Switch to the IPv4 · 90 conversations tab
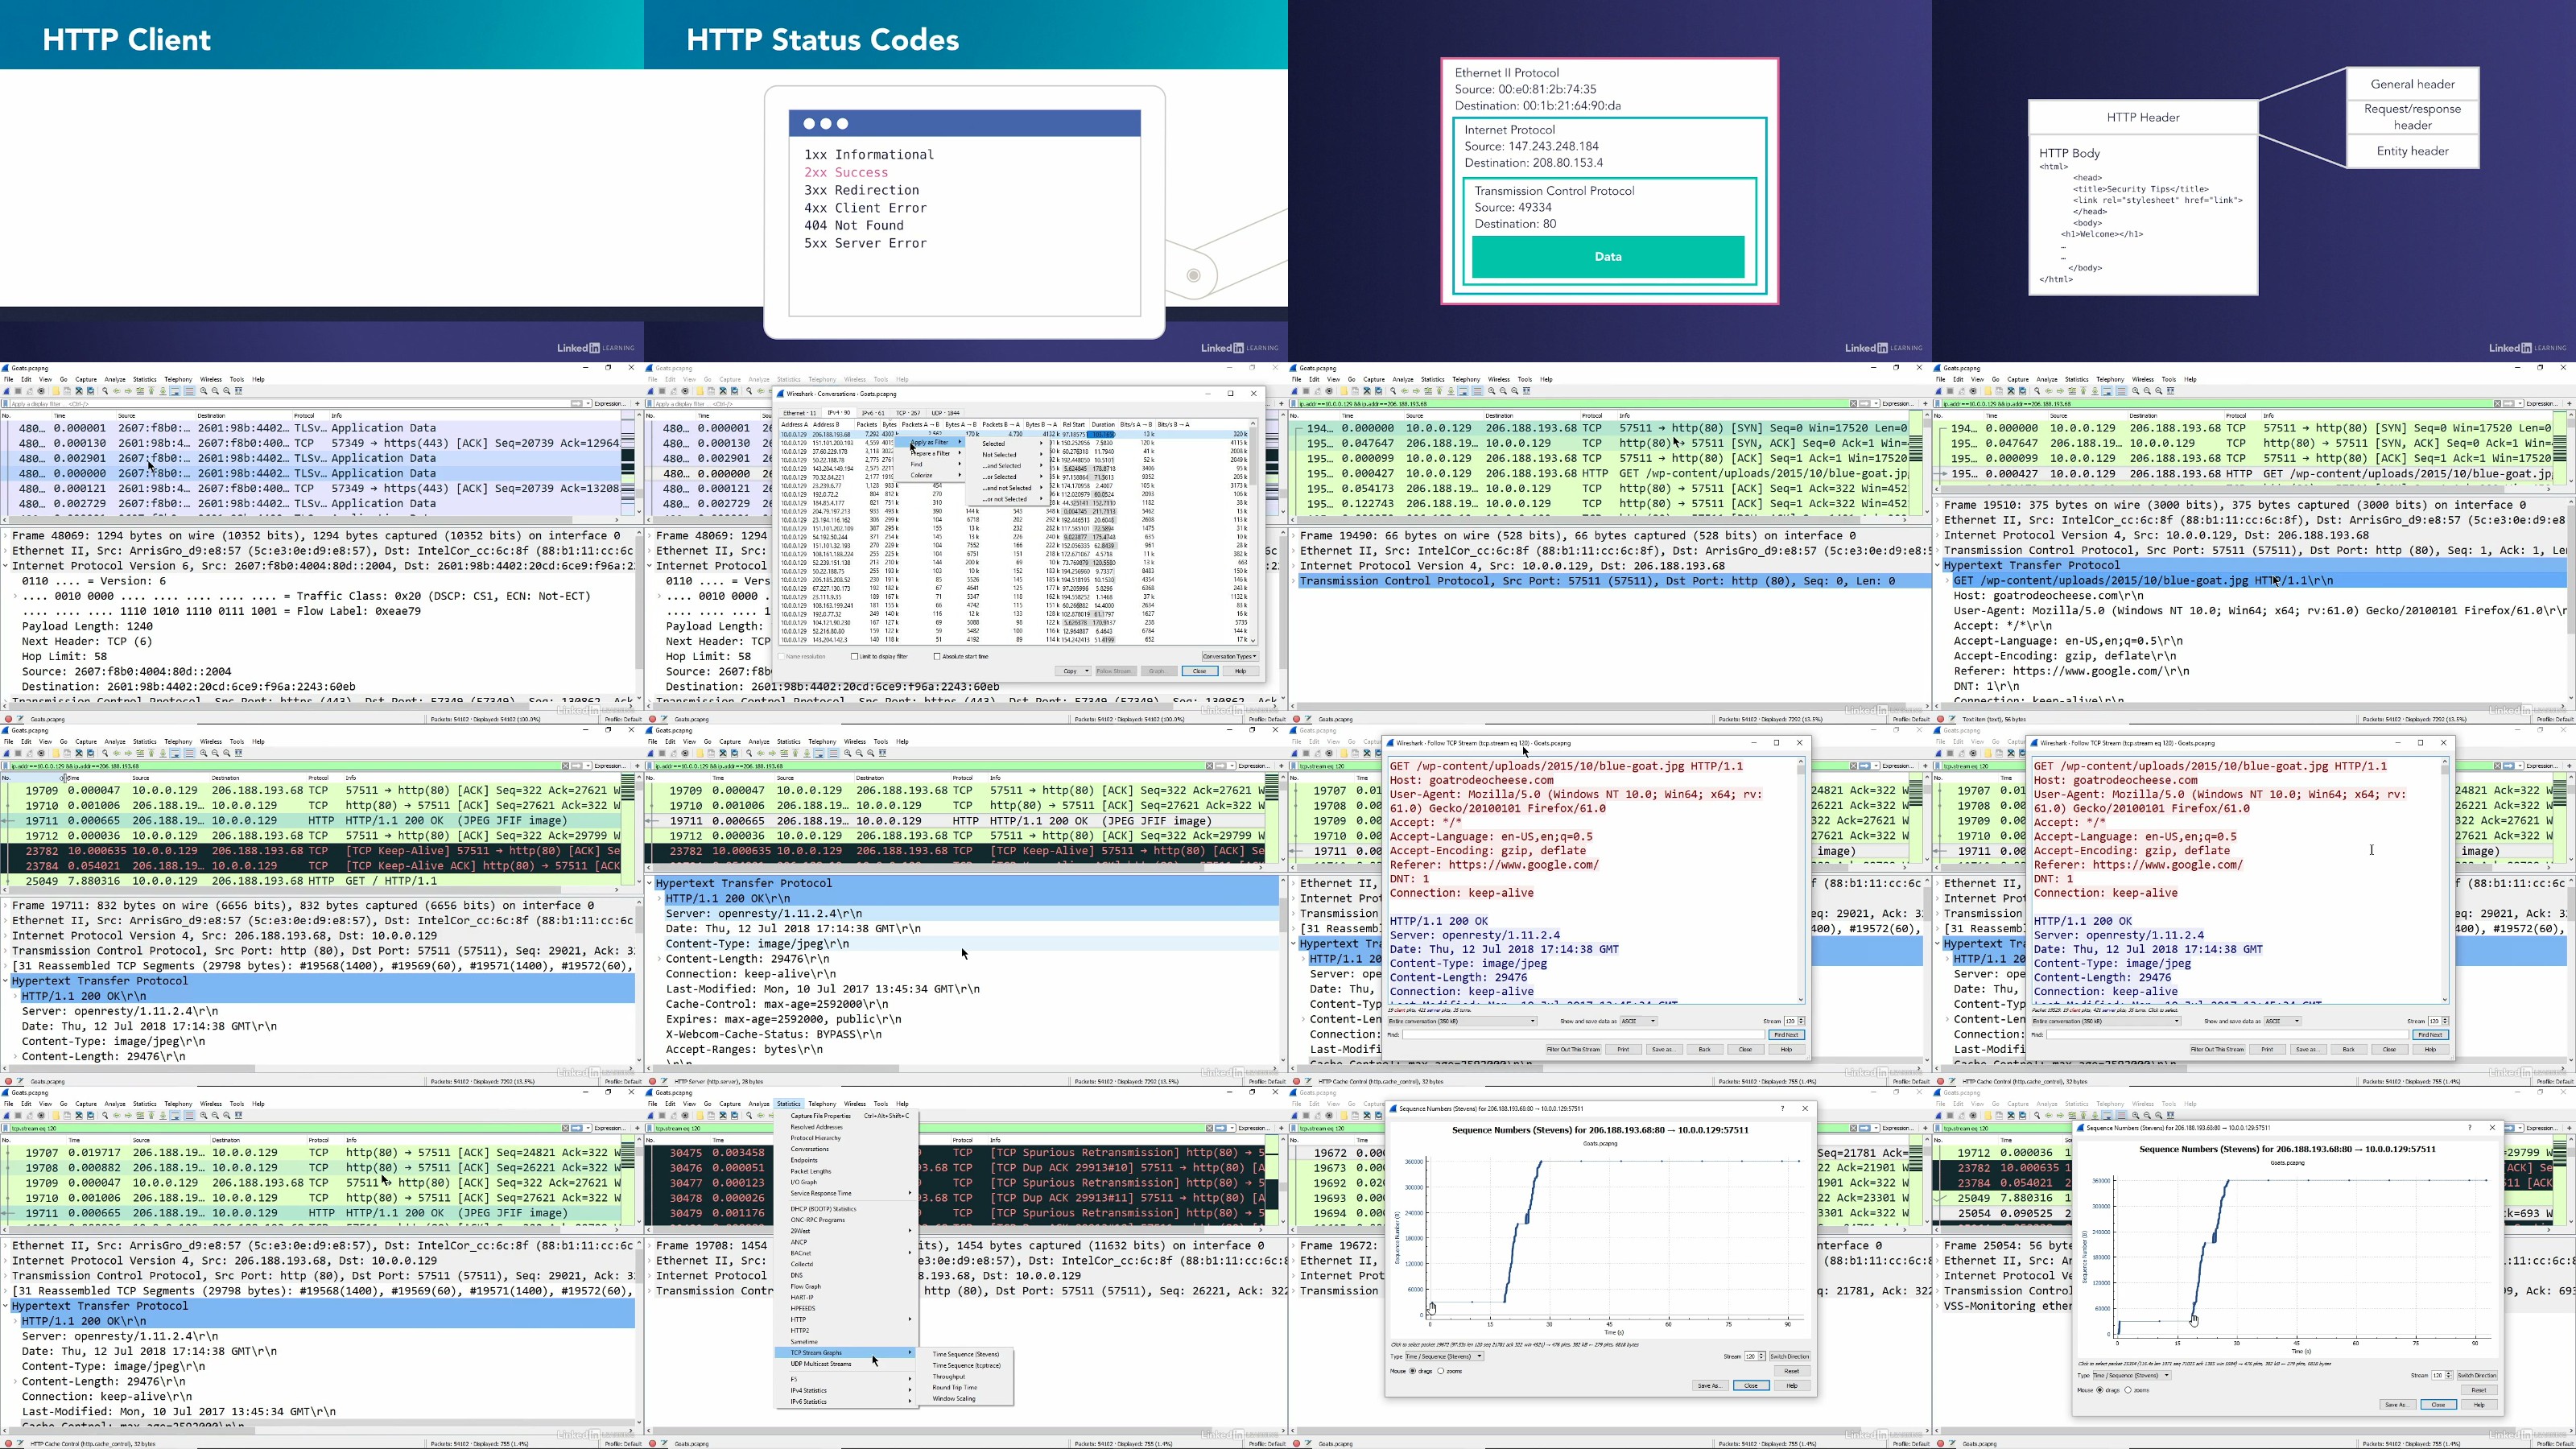This screenshot has height=1449, width=2576. click(839, 412)
